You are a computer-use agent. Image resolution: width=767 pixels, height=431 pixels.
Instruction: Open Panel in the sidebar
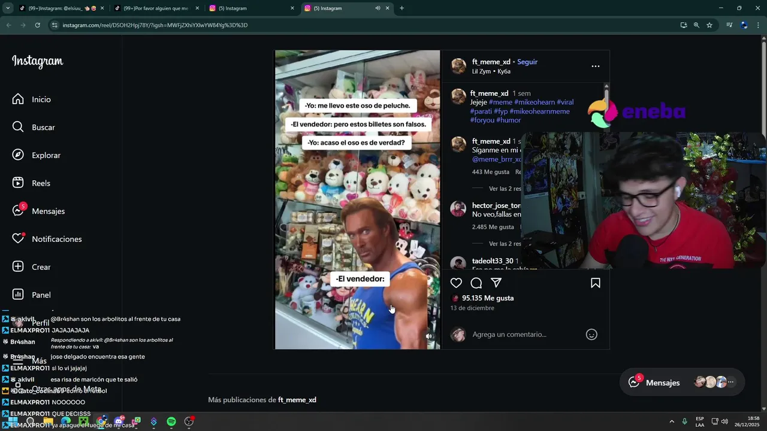[x=33, y=295]
